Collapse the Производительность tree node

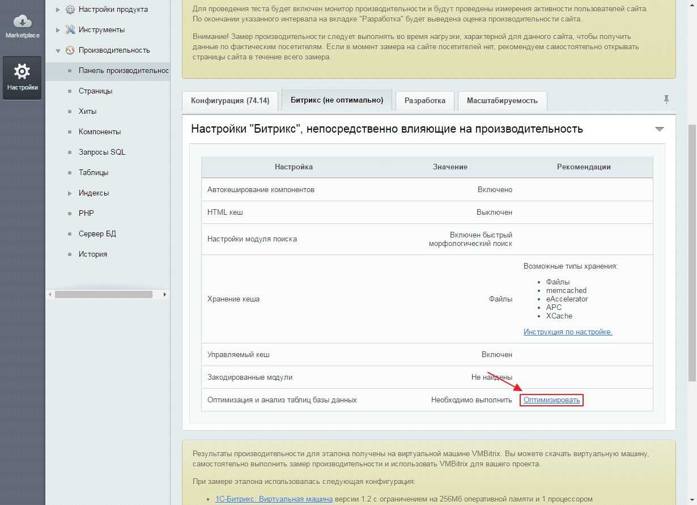(58, 50)
